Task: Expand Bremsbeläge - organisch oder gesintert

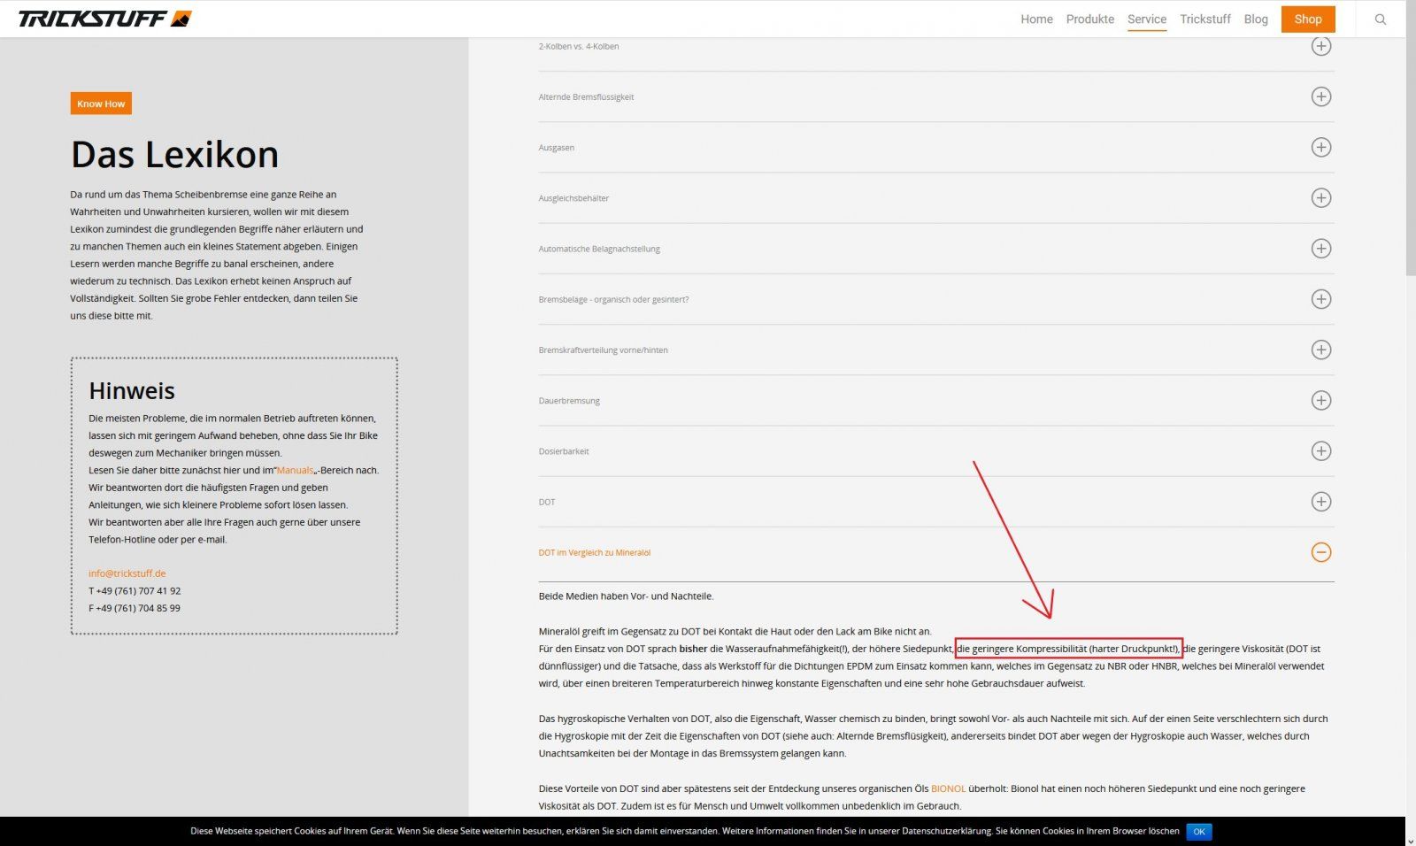Action: coord(613,300)
